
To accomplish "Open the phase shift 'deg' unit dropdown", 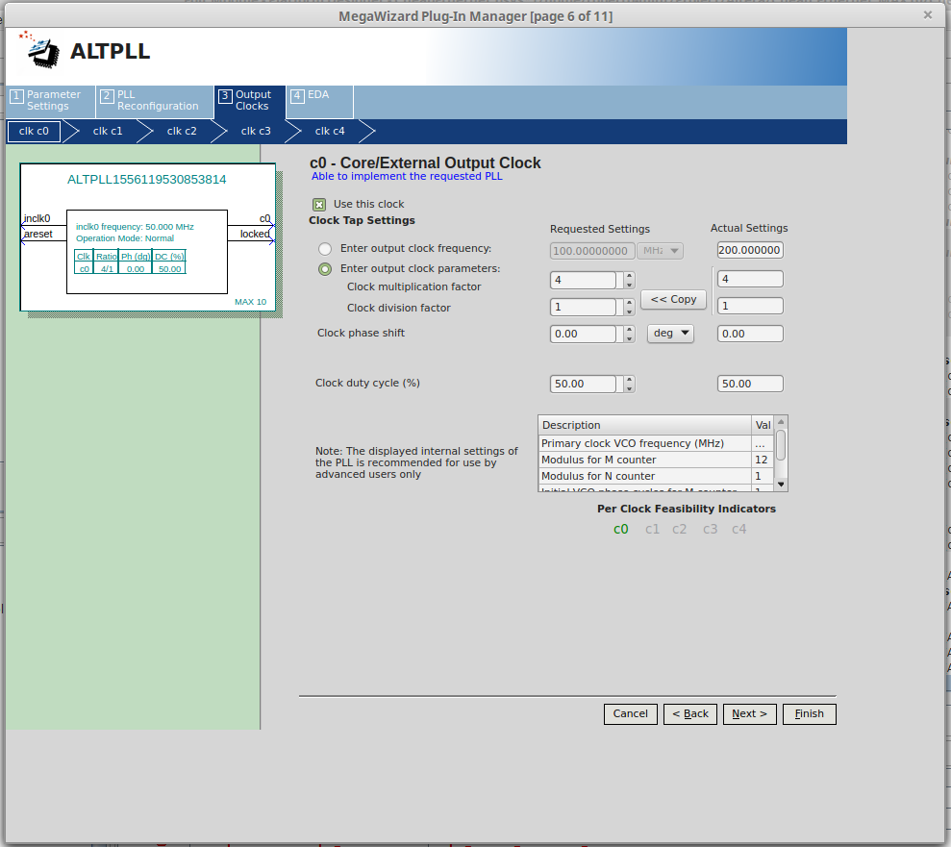I will tap(670, 334).
